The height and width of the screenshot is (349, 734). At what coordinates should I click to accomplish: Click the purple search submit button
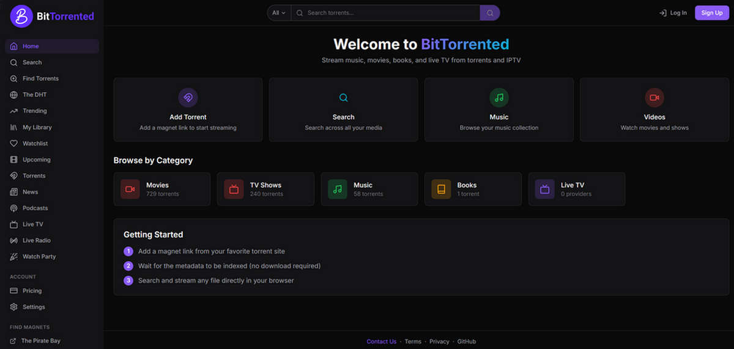click(x=490, y=13)
